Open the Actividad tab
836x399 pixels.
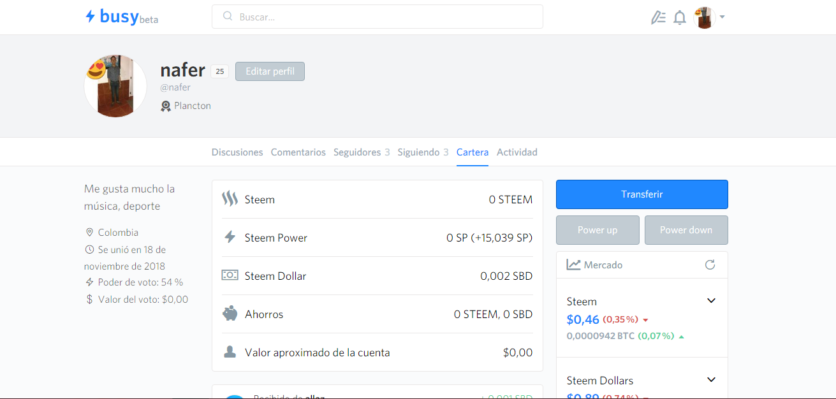click(517, 152)
